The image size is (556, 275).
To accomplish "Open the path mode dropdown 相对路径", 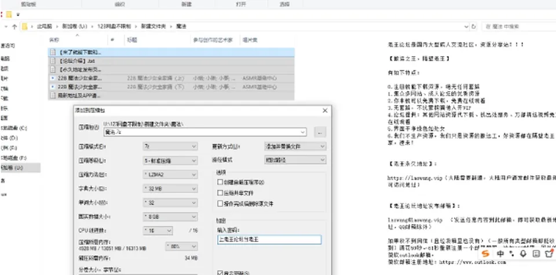I will pos(295,160).
